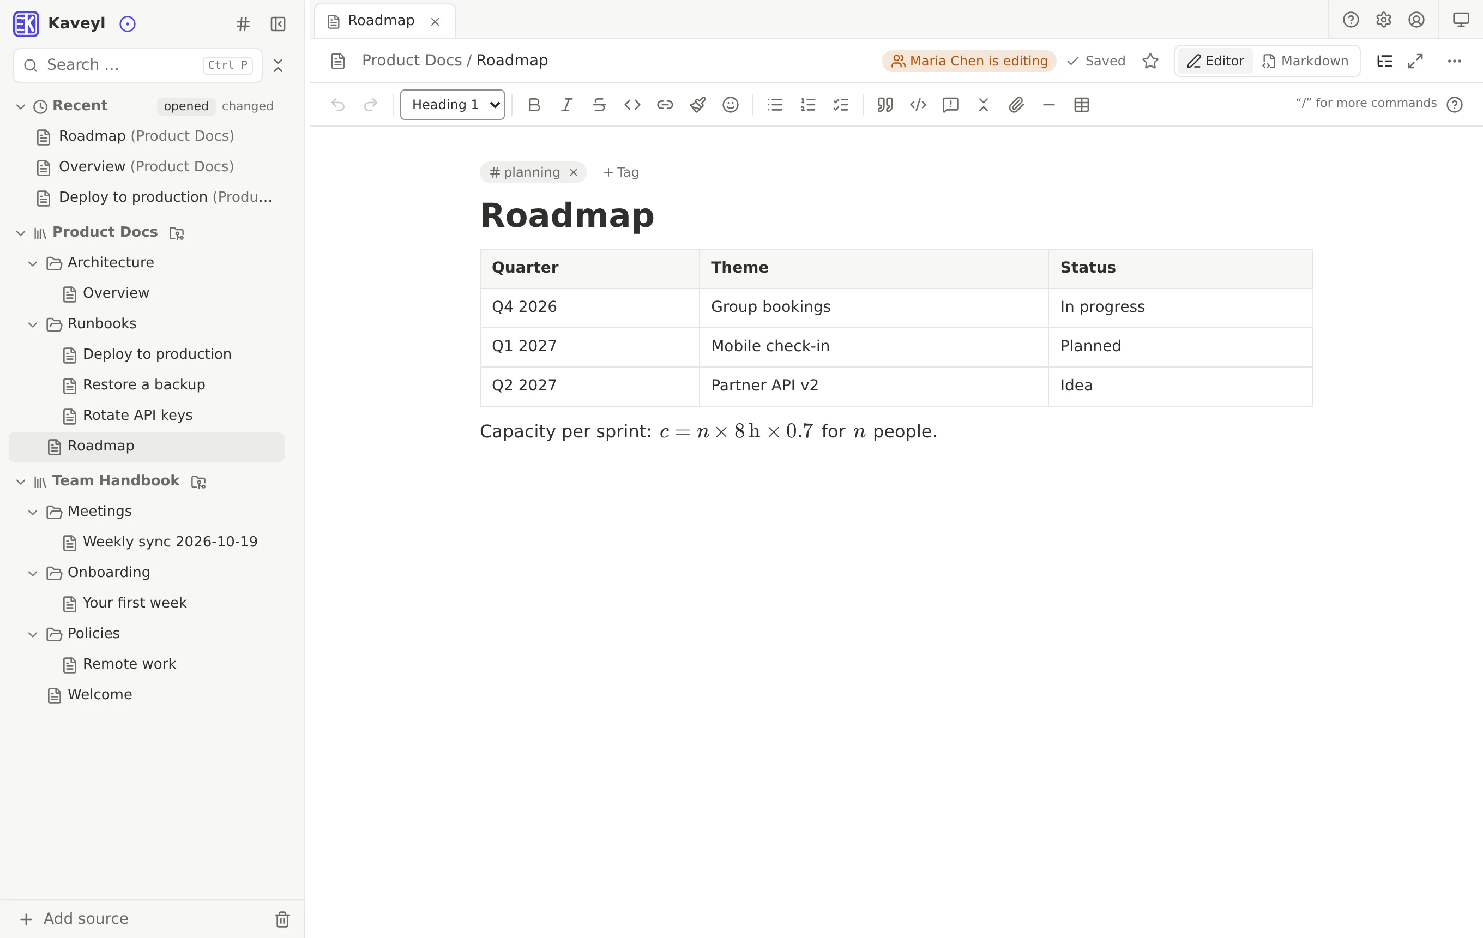Image resolution: width=1483 pixels, height=938 pixels.
Task: Apply strikethrough formatting
Action: pyautogui.click(x=599, y=105)
